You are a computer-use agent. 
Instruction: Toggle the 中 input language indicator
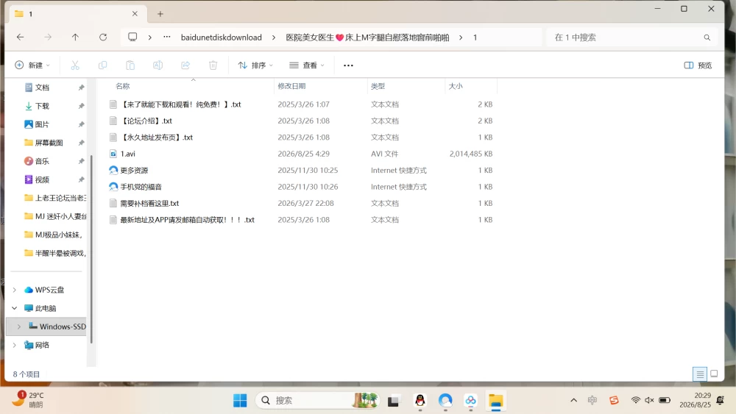pos(592,400)
